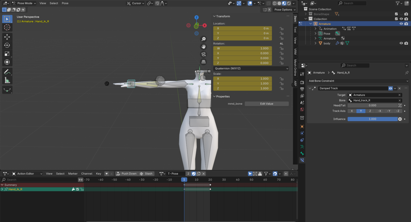Switch to the Mesh Online sidebar tab
The image size is (411, 222).
click(x=295, y=68)
